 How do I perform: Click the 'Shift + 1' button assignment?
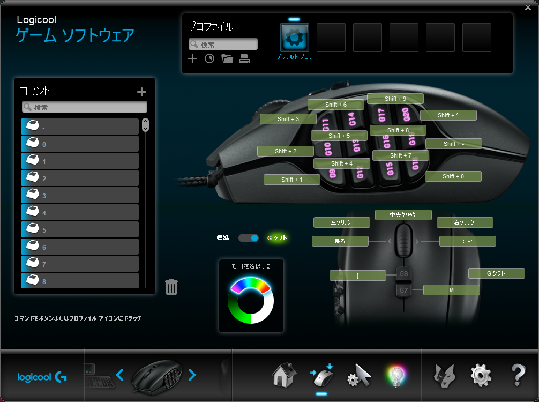coord(292,180)
